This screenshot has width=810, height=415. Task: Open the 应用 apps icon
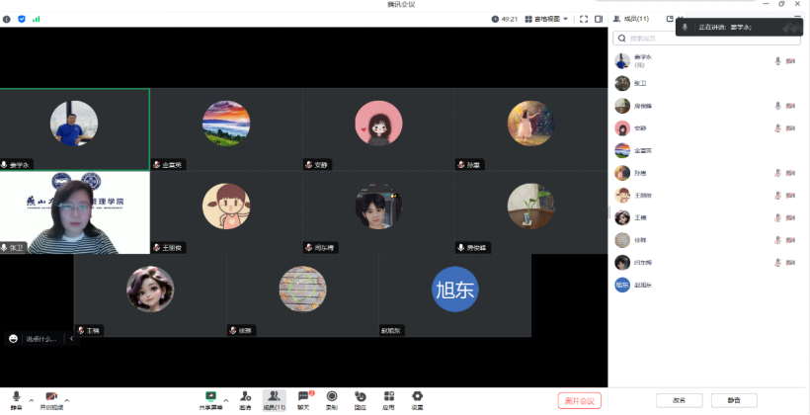click(x=388, y=395)
